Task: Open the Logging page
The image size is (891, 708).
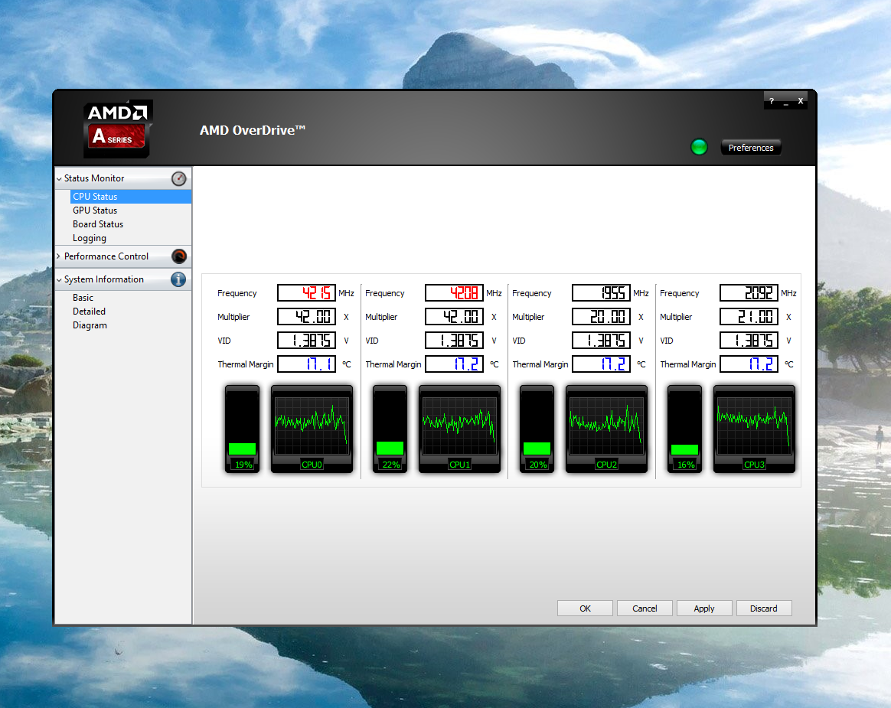Action: (90, 238)
